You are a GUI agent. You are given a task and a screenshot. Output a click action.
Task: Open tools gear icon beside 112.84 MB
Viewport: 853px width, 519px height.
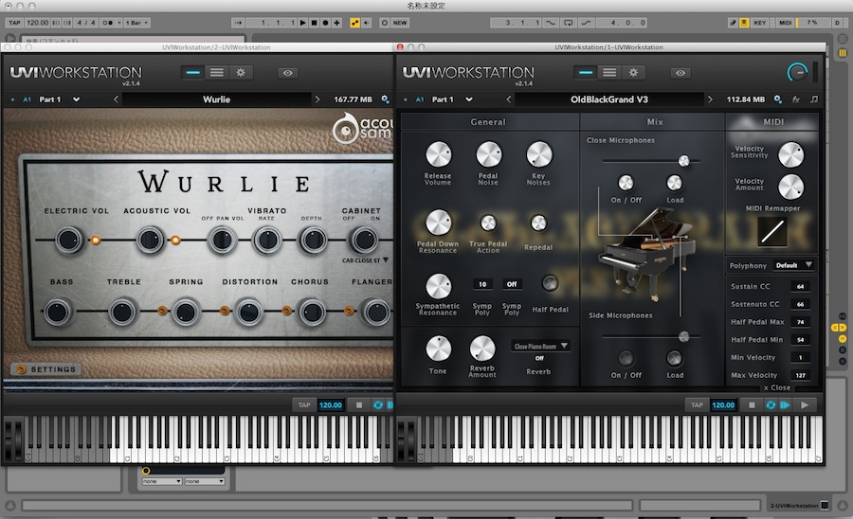click(778, 99)
